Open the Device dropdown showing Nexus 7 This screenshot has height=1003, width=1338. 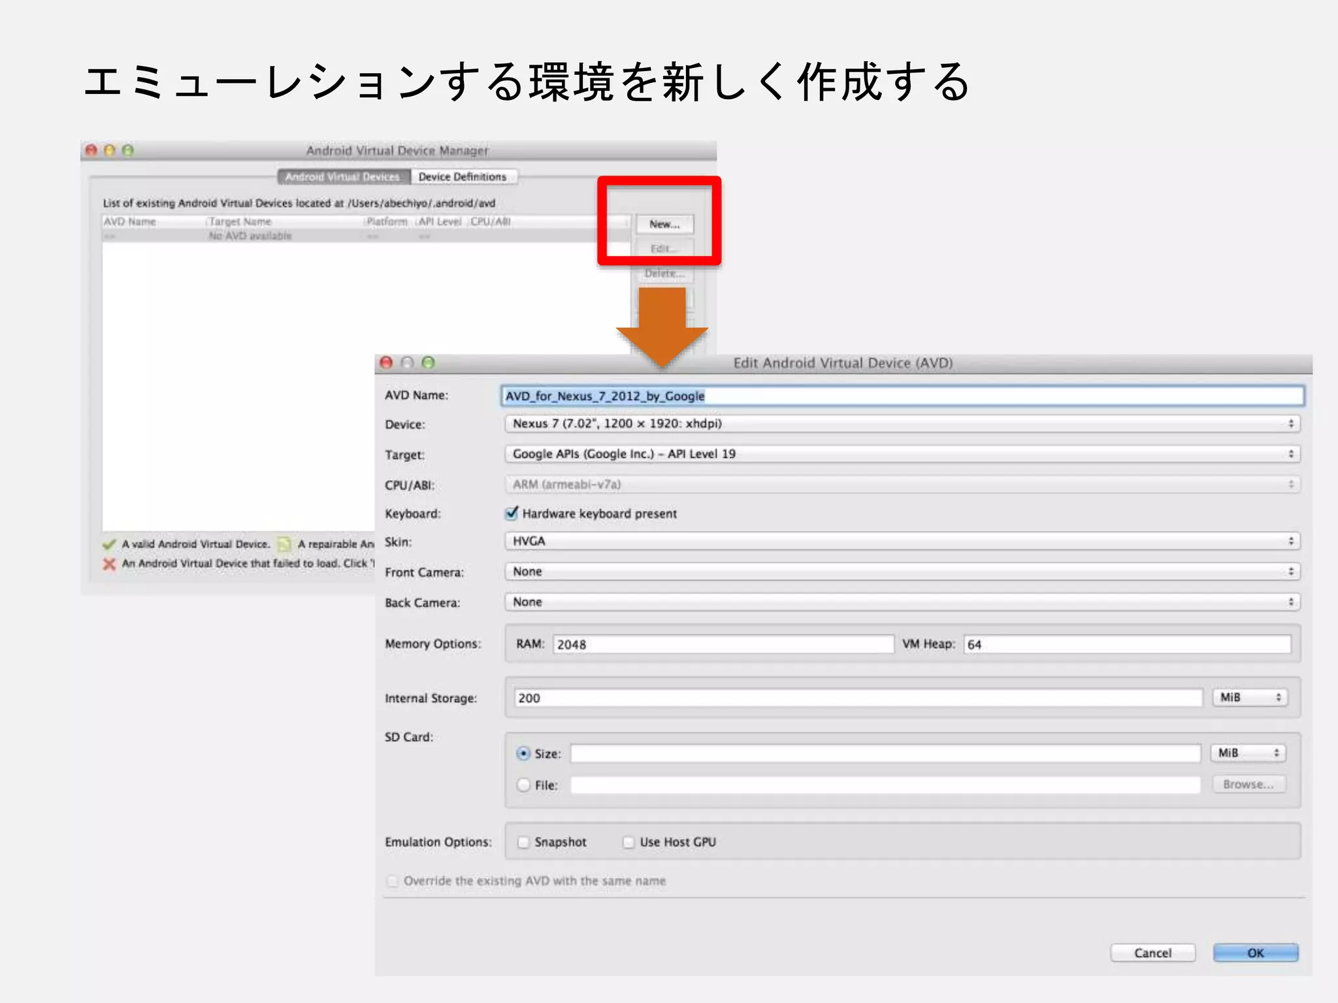(902, 424)
